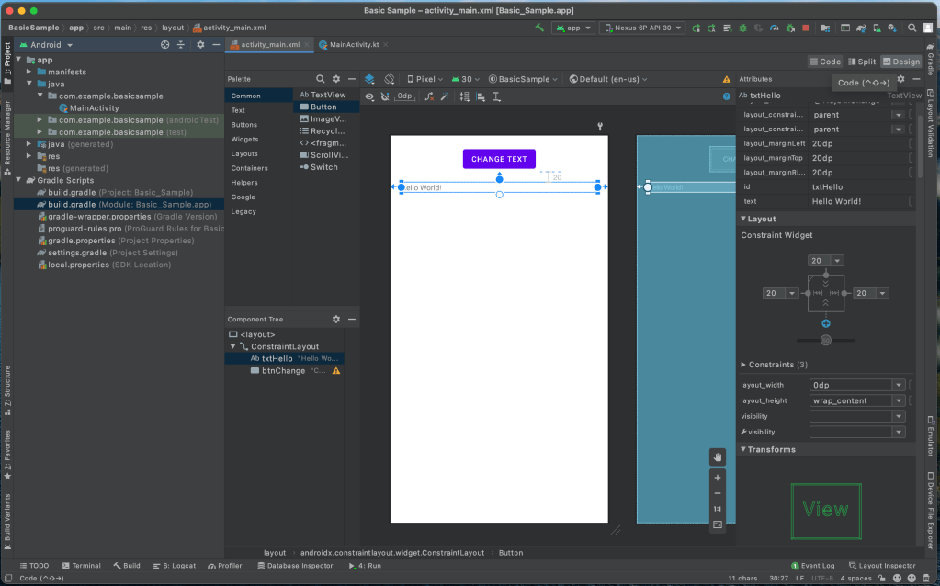
Task: Click the warning icon next to btnChange
Action: pyautogui.click(x=336, y=371)
